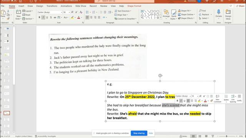Hide the sharing notification bar

[151, 133]
